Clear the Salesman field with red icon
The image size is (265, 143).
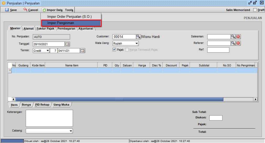point(238,37)
